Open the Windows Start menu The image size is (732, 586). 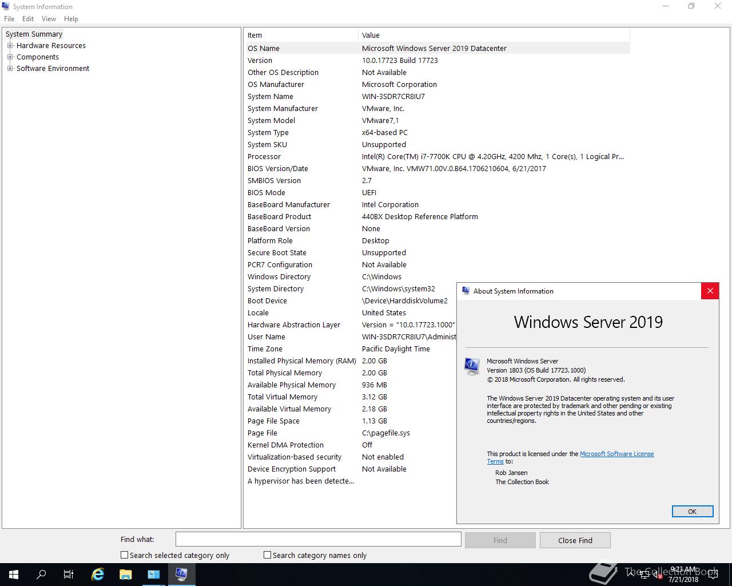pyautogui.click(x=14, y=575)
